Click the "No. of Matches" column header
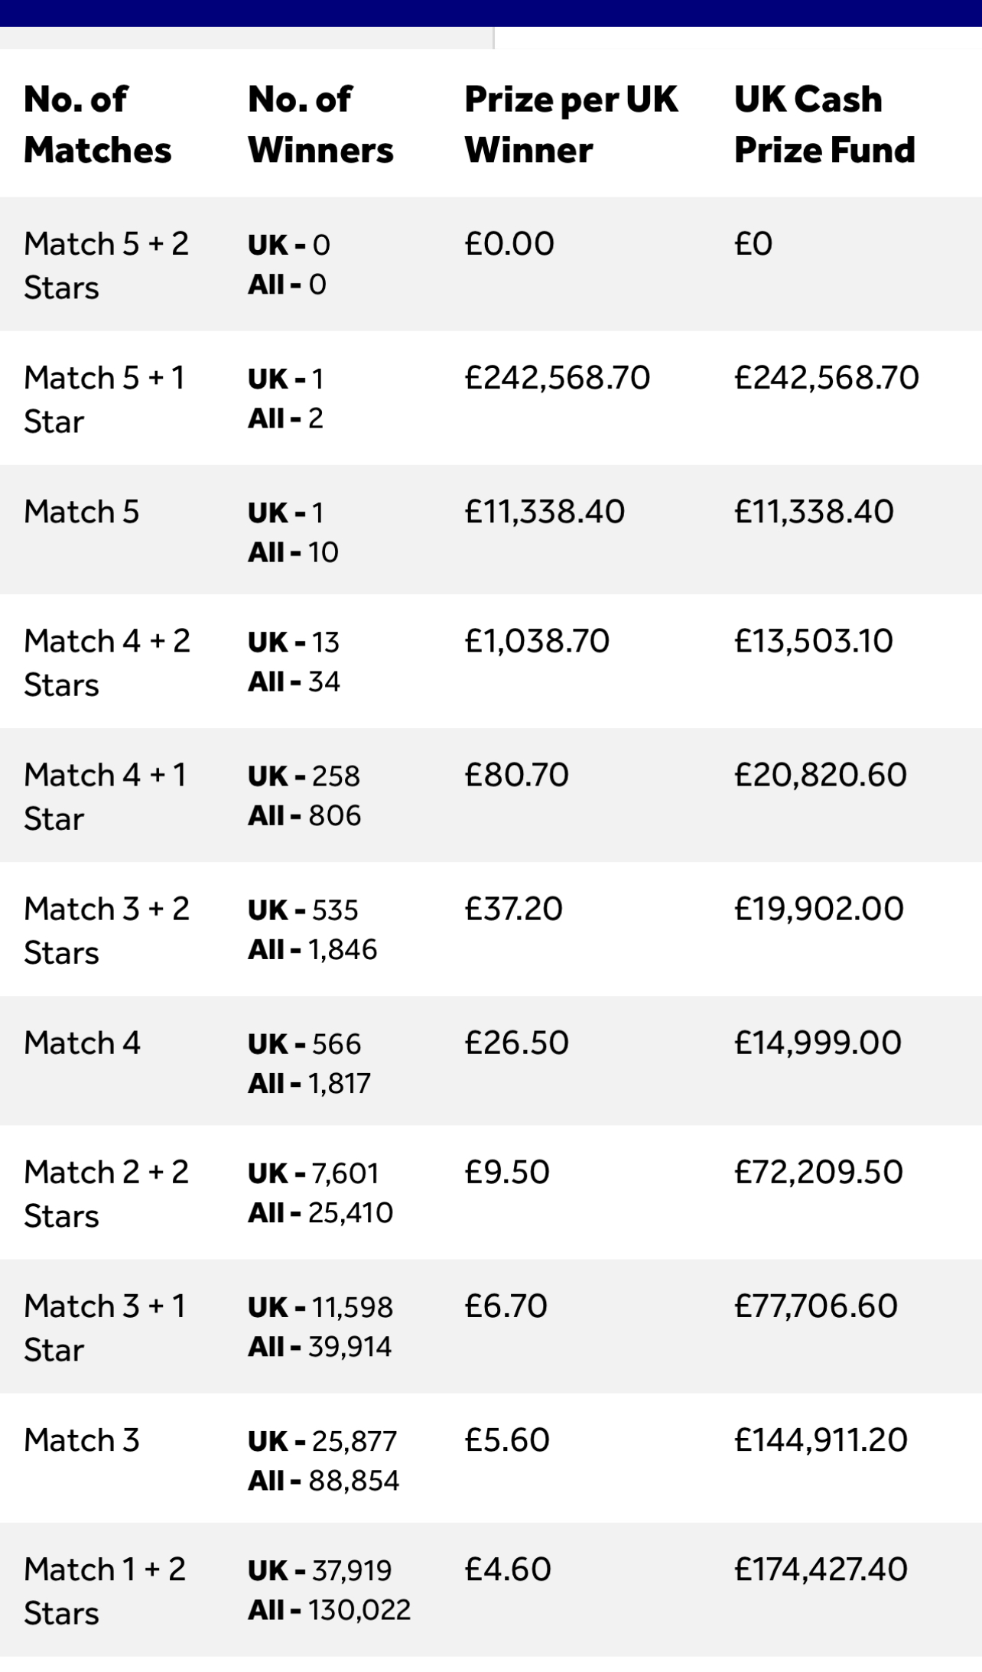Image resolution: width=982 pixels, height=1672 pixels. pyautogui.click(x=98, y=125)
